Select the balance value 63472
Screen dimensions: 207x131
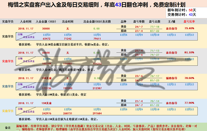[47, 39]
